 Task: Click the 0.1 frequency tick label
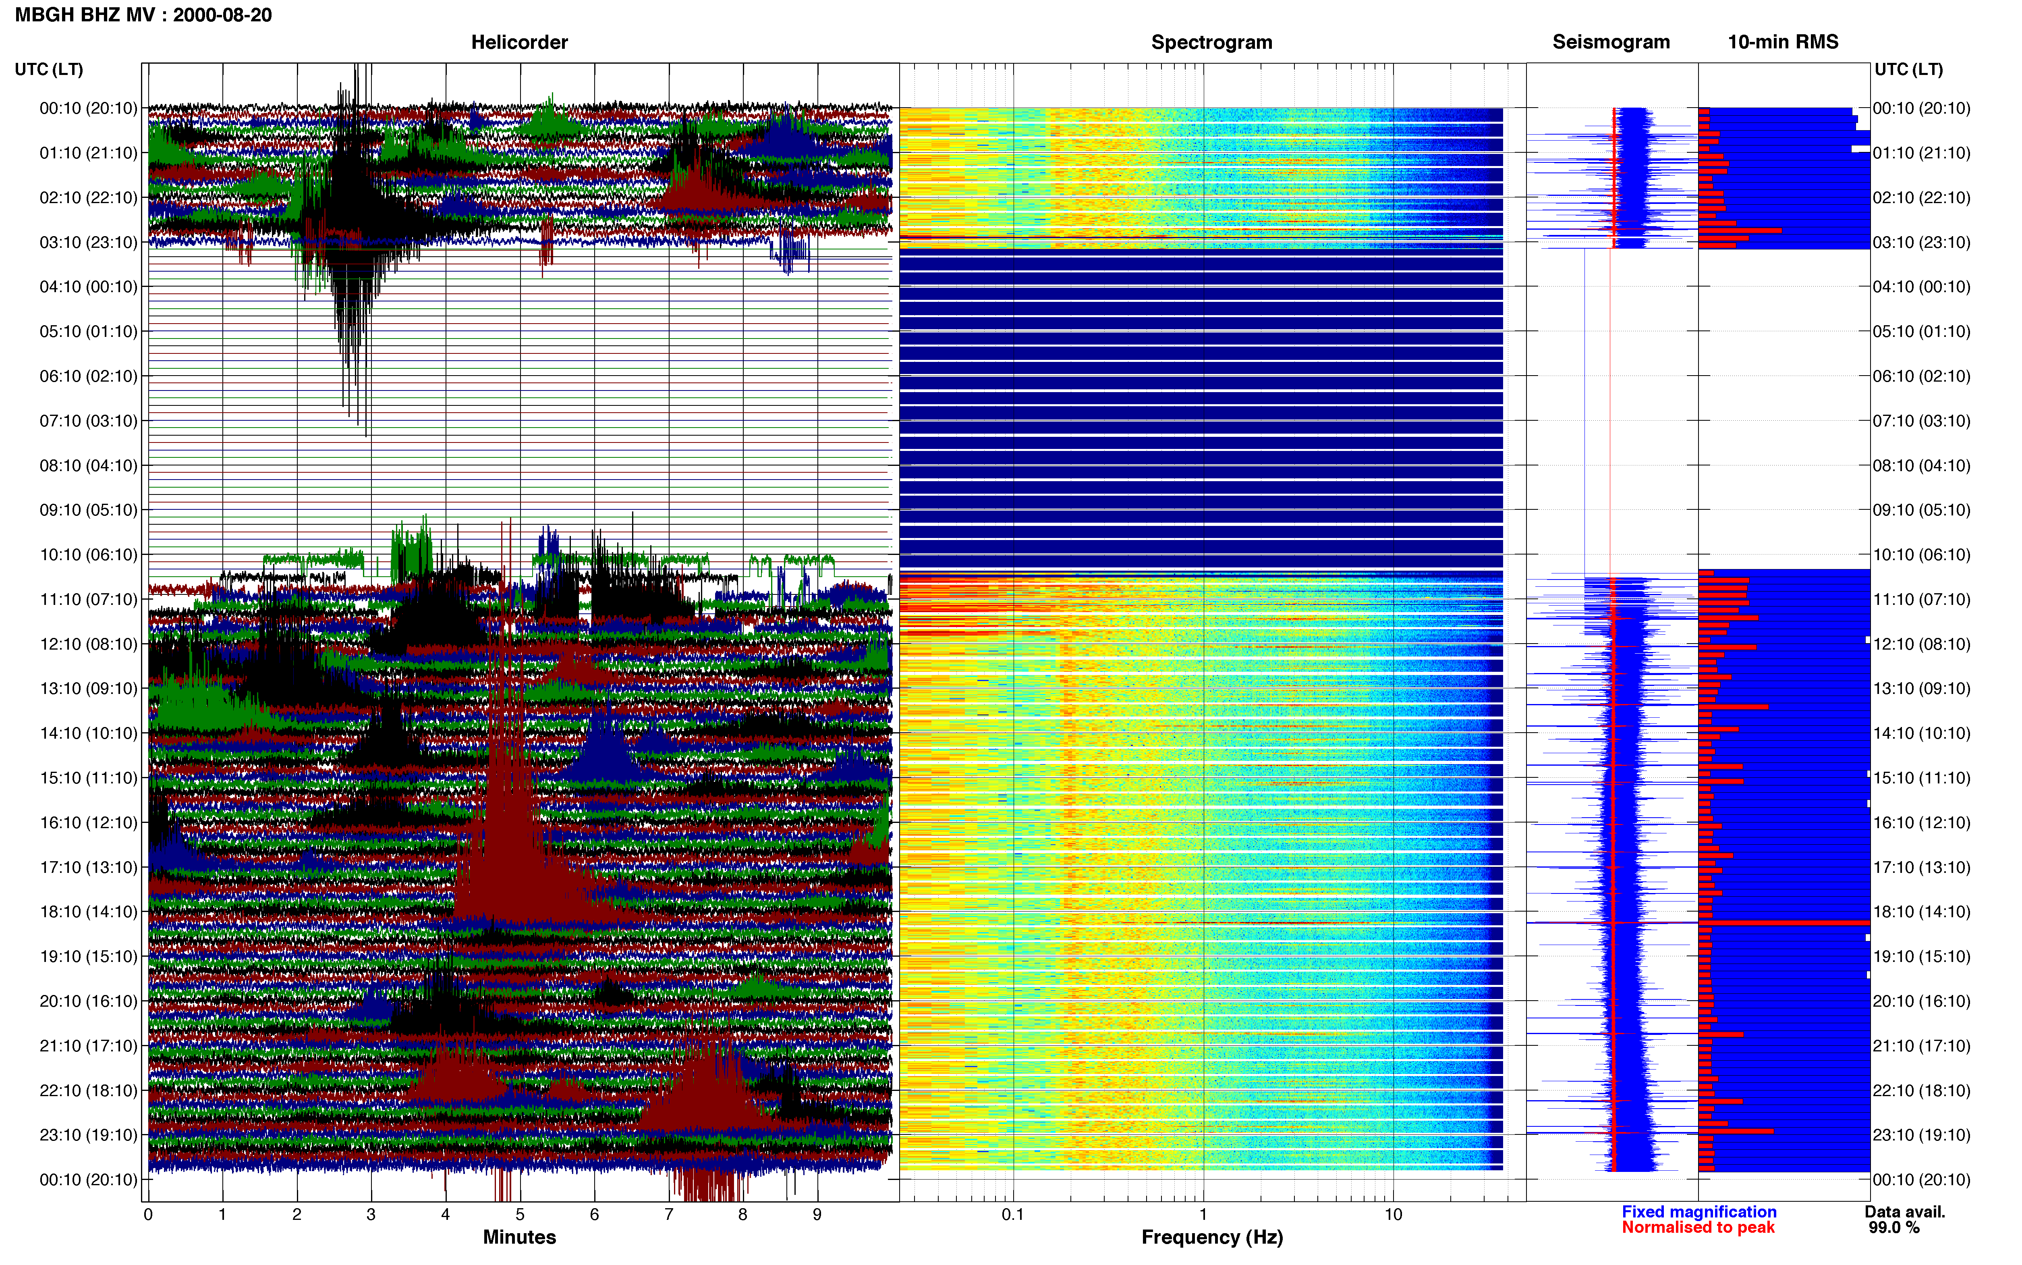coord(1013,1214)
